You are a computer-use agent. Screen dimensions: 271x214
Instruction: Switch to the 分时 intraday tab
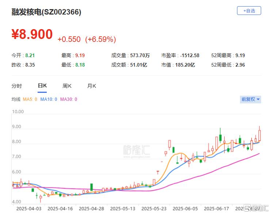17,86
